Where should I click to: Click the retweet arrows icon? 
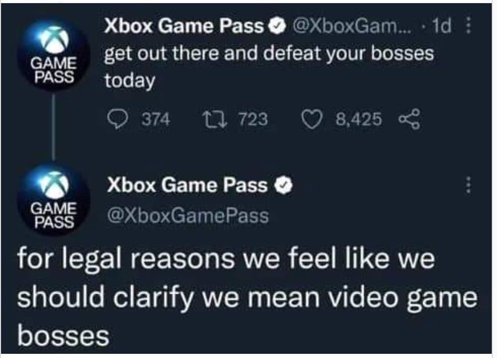[x=215, y=120]
